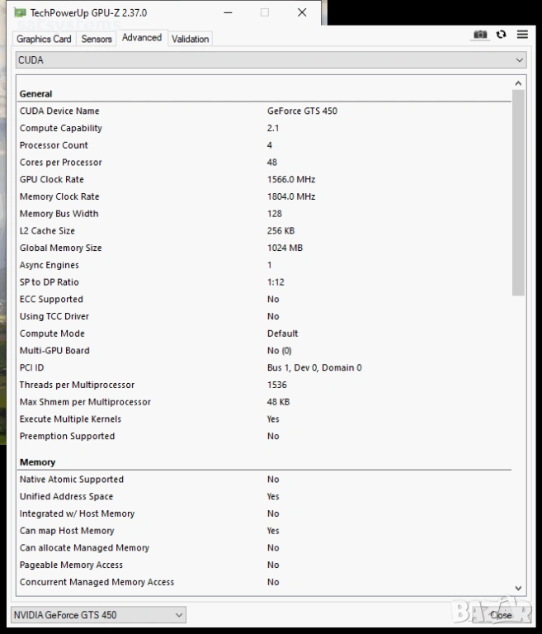Take a screenshot with the camera icon

click(x=480, y=35)
